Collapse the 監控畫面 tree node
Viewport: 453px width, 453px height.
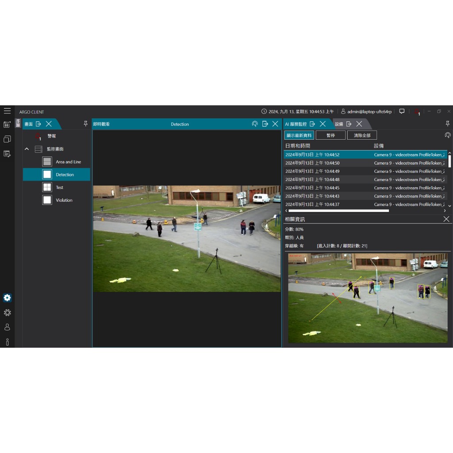point(27,149)
